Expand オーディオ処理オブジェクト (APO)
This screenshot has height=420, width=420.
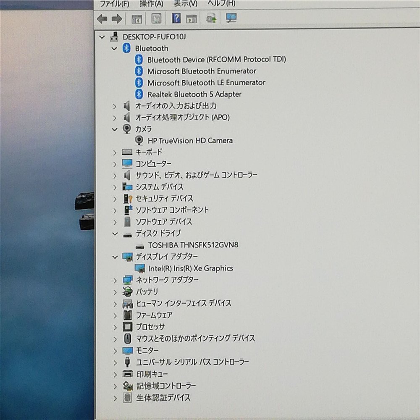[x=115, y=118]
